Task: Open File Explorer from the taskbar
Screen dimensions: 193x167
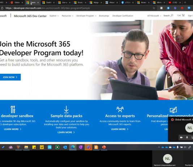Action: pos(26,147)
